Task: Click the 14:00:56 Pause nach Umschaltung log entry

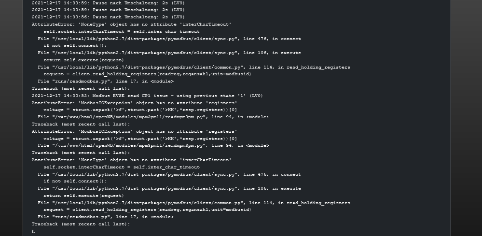Action: coord(108,17)
